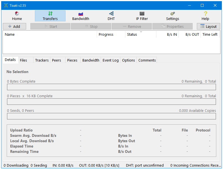Viewport: 223px width, 170px height.
Task: Click the Remove transfer button
Action: [132, 26]
